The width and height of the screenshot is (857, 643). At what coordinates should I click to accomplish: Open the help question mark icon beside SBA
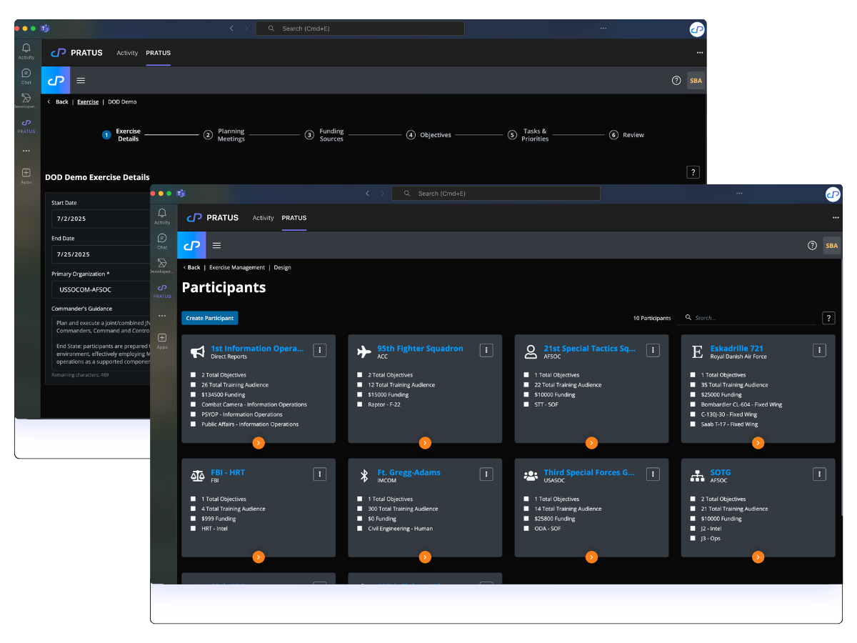pyautogui.click(x=812, y=245)
